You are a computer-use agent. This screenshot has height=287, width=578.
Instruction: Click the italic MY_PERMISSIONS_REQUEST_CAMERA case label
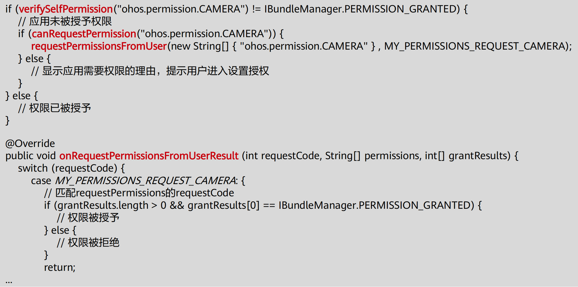145,181
